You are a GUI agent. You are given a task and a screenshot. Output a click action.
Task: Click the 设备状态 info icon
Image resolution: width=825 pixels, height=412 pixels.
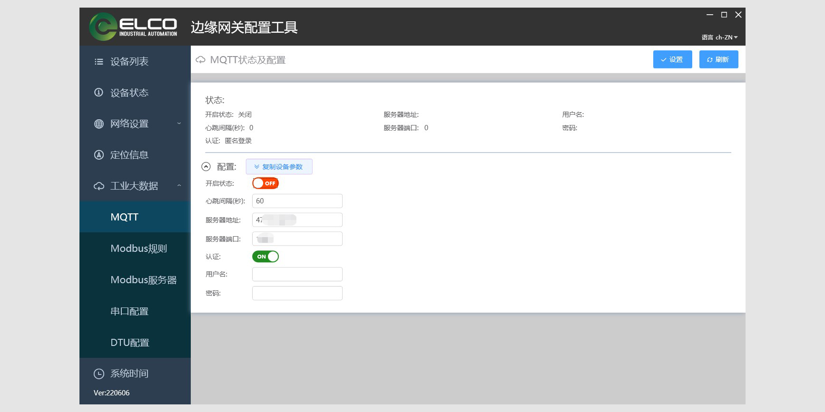tap(98, 93)
